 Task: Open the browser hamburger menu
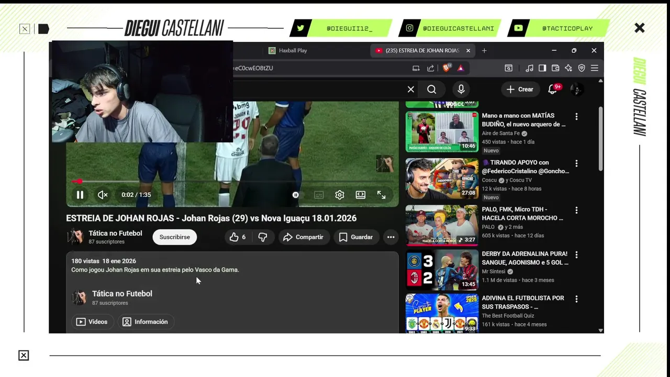595,68
